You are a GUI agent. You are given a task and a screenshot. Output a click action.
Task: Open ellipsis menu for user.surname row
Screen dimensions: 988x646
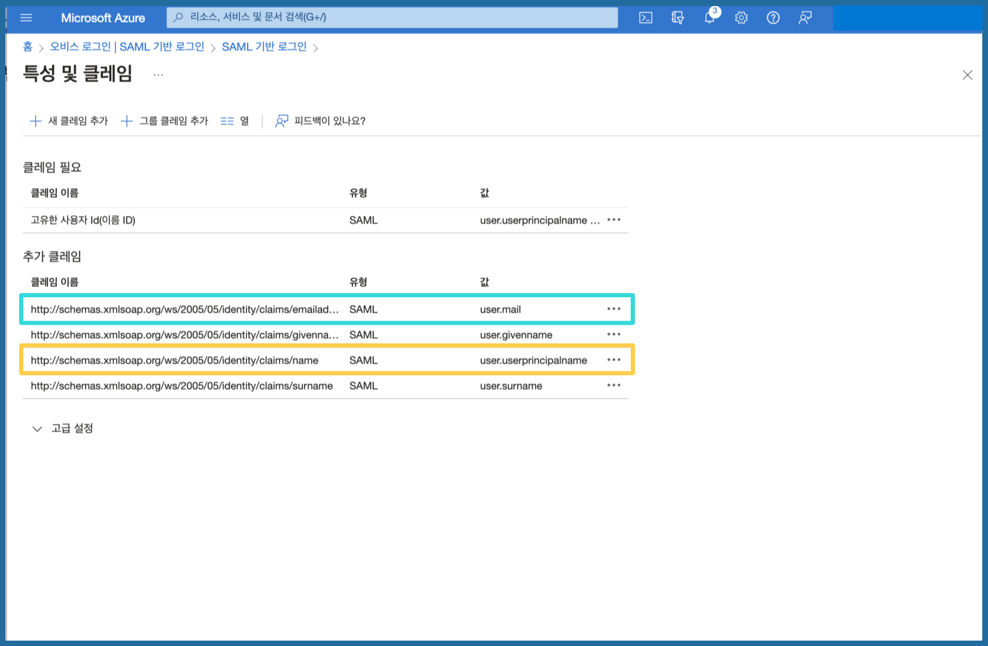click(x=614, y=386)
